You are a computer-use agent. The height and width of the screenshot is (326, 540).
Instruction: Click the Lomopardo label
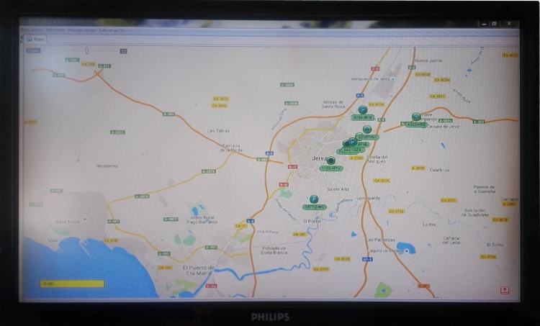pos(369,198)
